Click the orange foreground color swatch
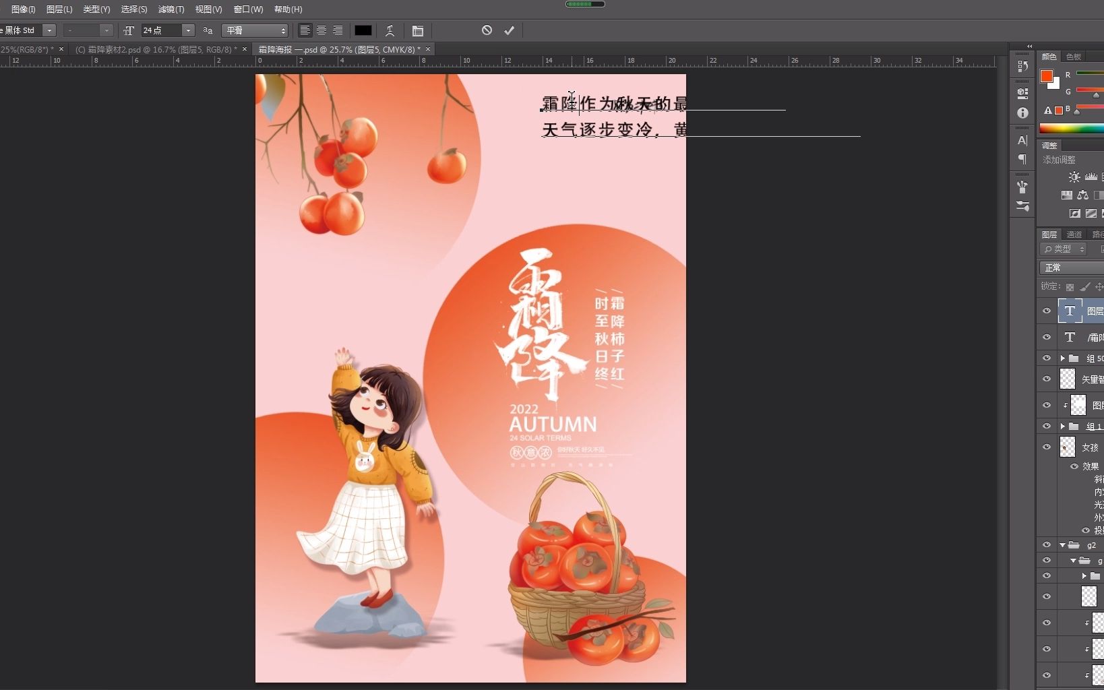This screenshot has width=1104, height=690. [1047, 76]
